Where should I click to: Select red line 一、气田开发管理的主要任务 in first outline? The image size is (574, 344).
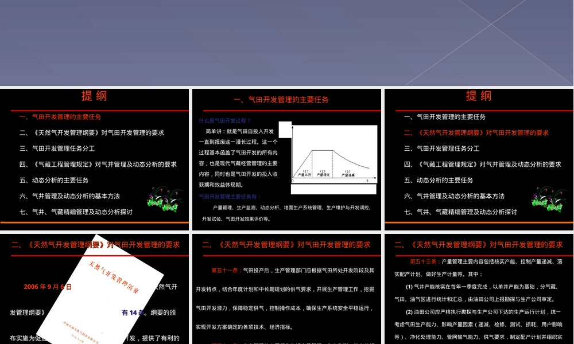coord(60,117)
